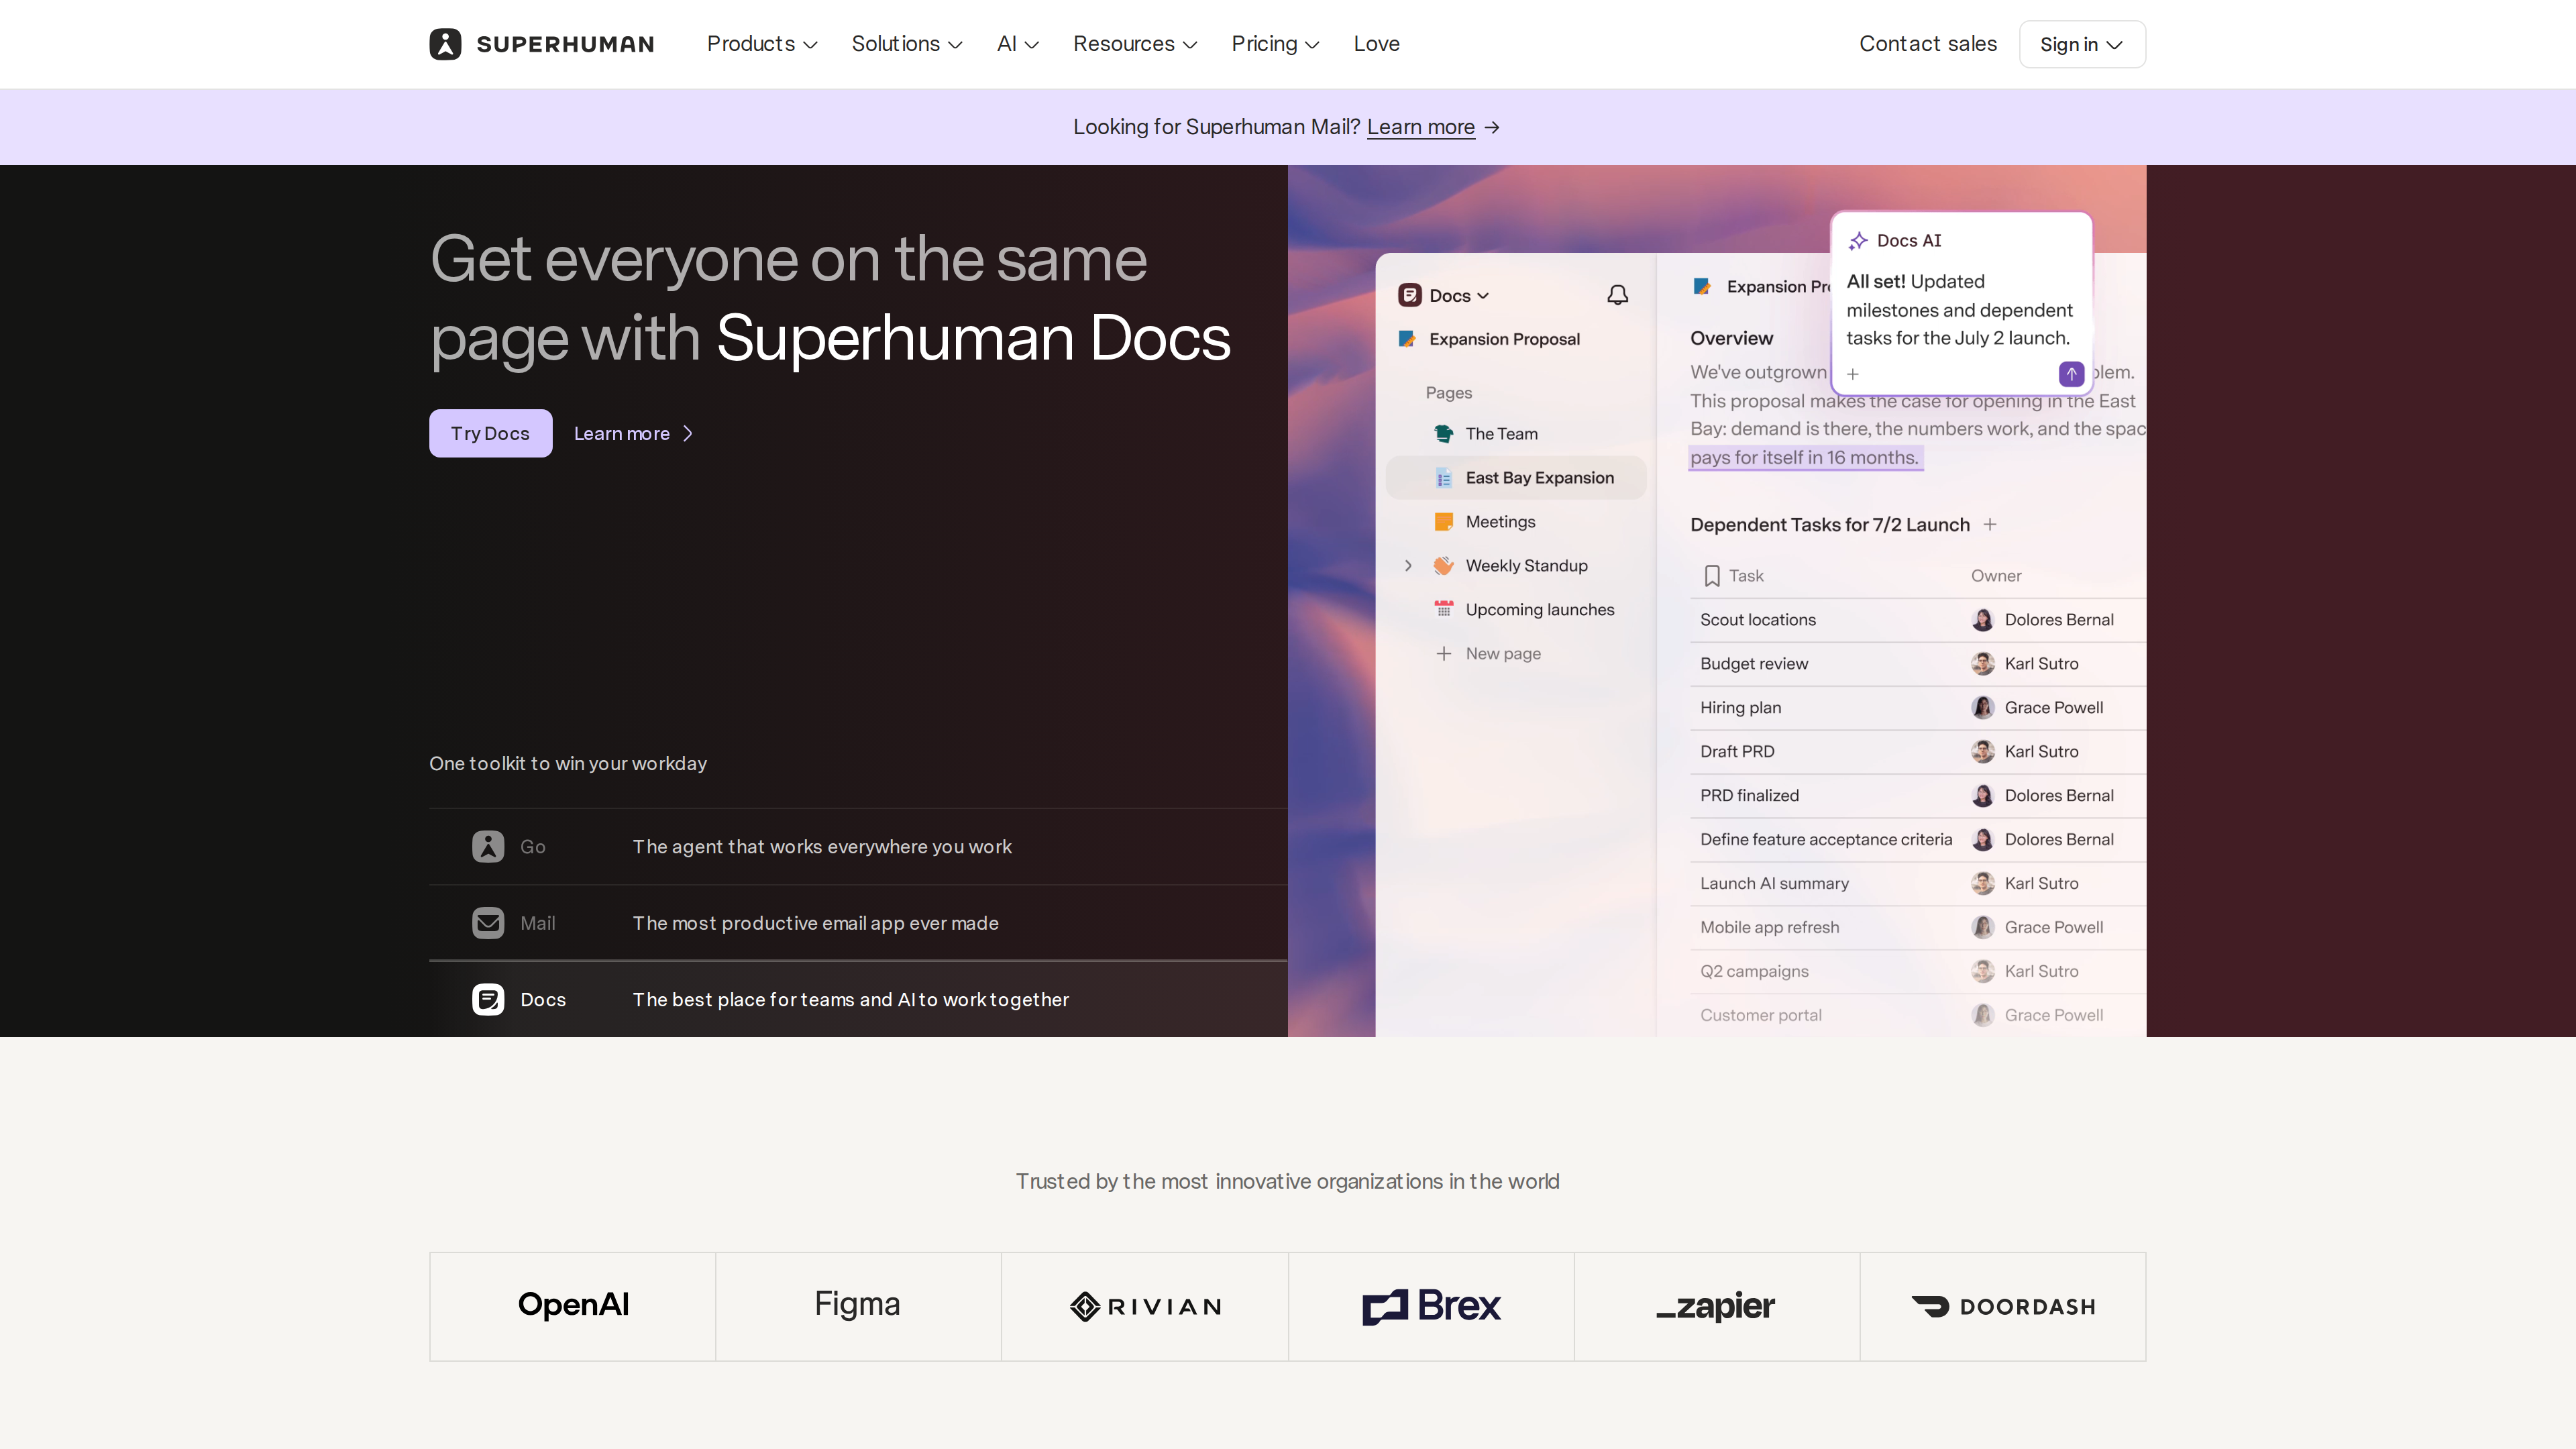
Task: Click Learn more link in Superhuman Mail banner
Action: click(1420, 127)
